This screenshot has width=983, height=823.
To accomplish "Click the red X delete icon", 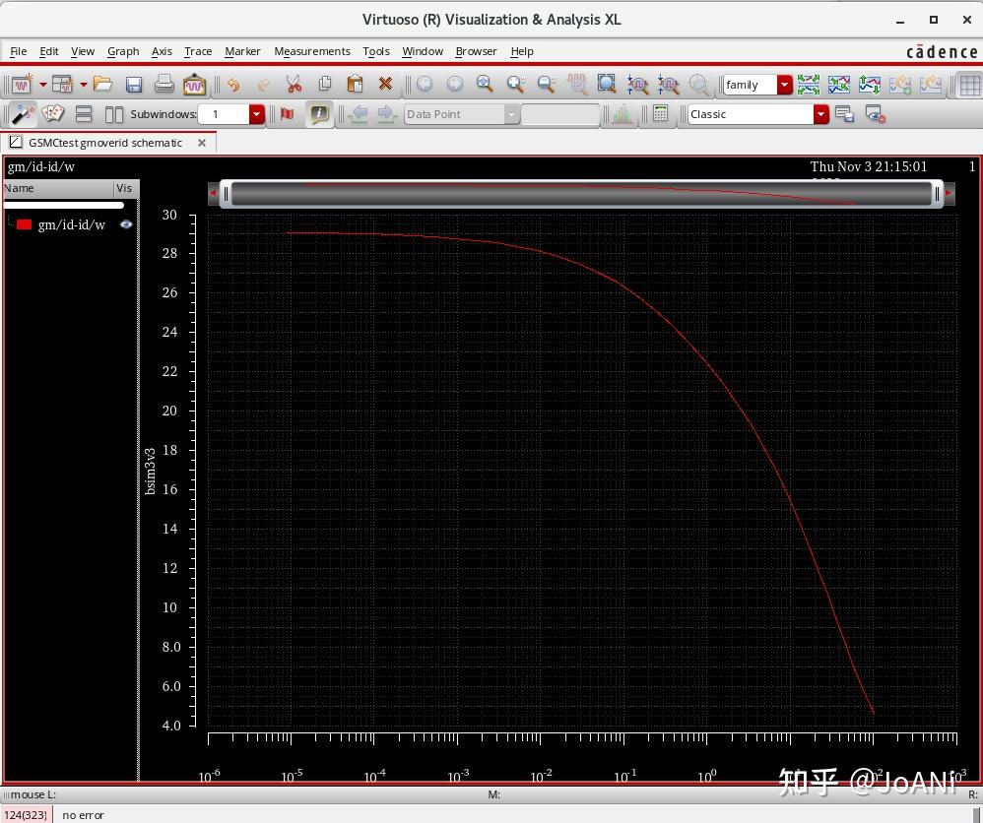I will click(385, 85).
